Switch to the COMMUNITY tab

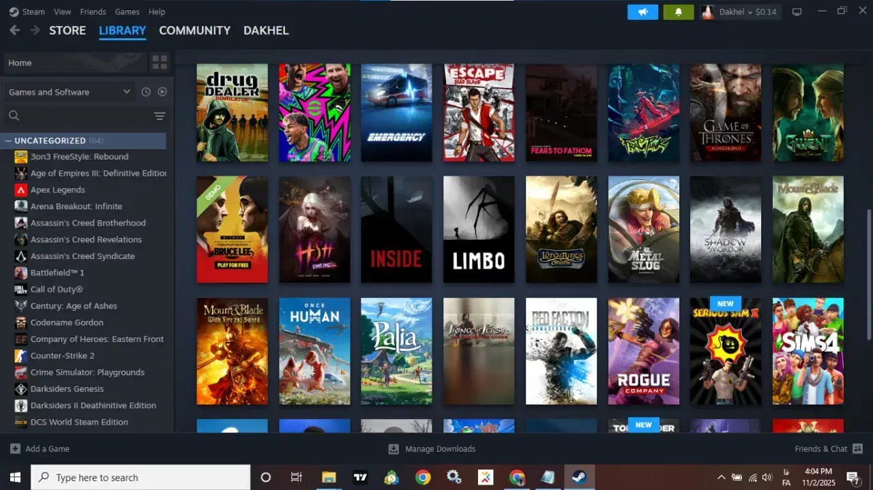[194, 31]
